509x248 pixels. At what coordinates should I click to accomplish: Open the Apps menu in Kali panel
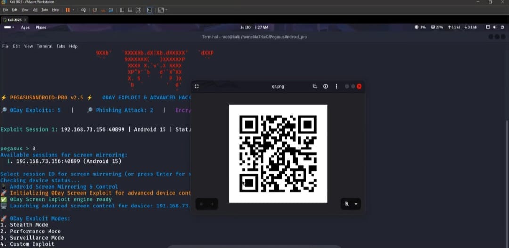coord(25,27)
